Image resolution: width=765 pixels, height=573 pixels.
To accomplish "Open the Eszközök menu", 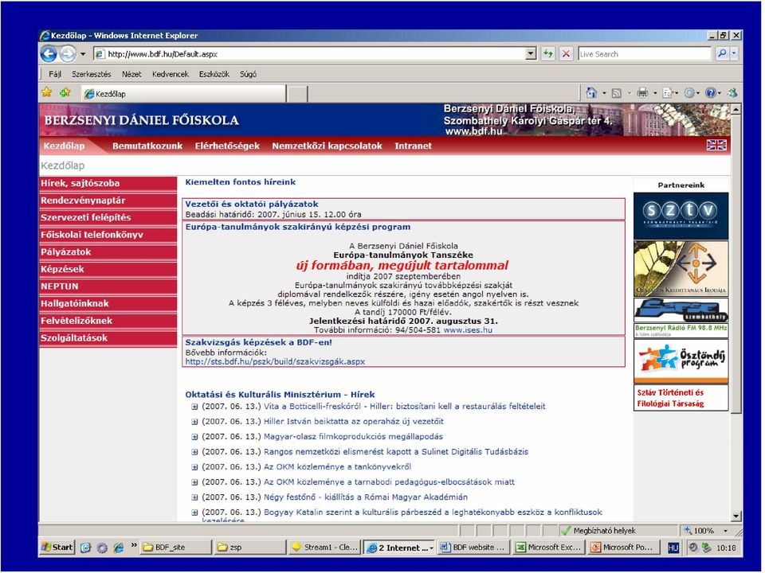I will click(214, 74).
